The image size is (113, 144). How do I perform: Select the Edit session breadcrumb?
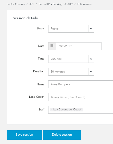tap(84, 4)
